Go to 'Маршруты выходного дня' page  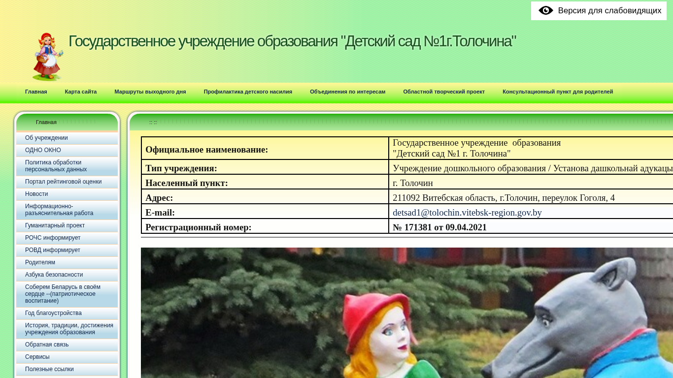[x=150, y=92]
